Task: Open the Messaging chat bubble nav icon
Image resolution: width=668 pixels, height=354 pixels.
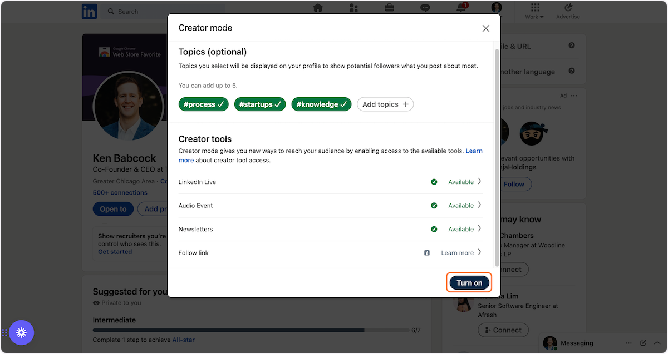Action: [x=425, y=8]
